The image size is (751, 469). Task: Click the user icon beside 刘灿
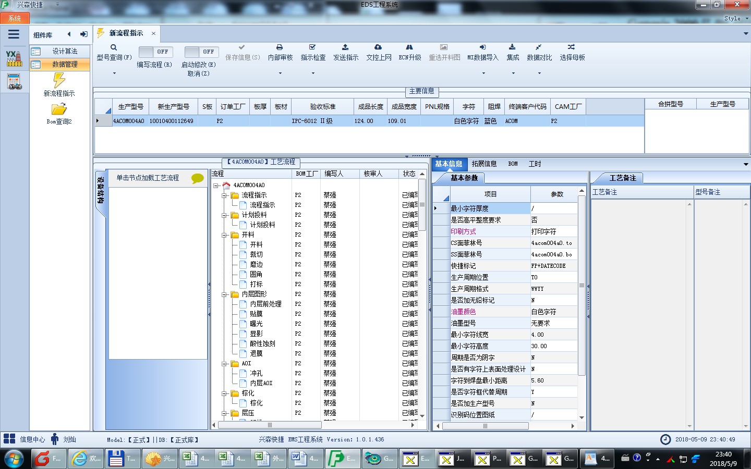[x=55, y=439]
